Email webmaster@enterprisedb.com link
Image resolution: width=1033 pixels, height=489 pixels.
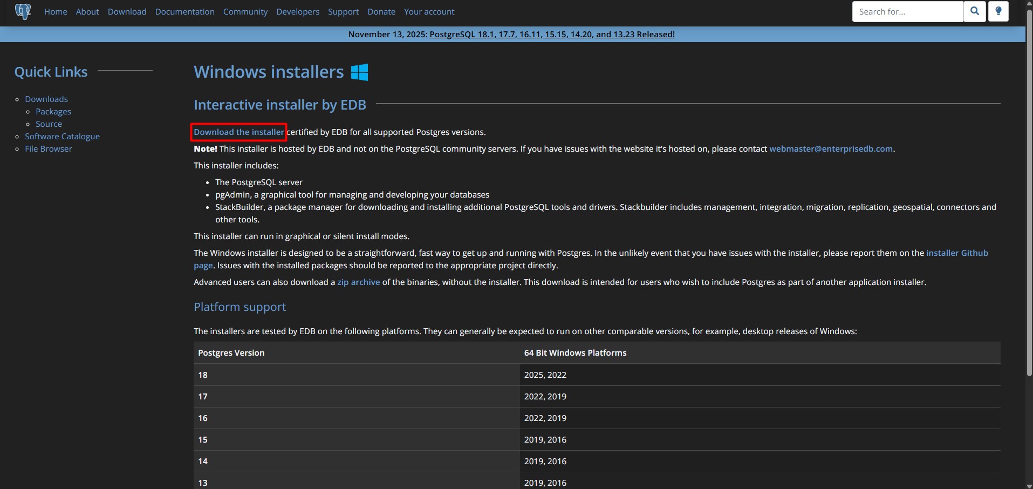click(x=831, y=148)
